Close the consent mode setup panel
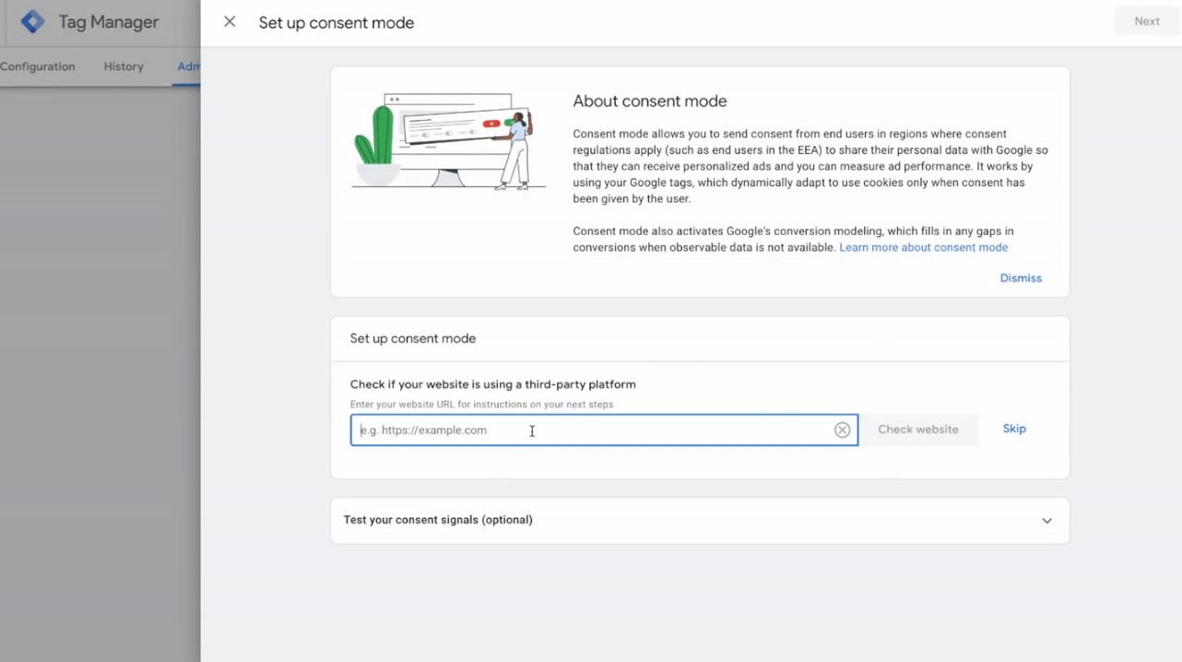 [x=230, y=22]
